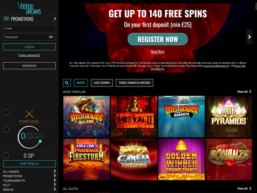Focus the Email input field
The image size is (257, 193).
(29, 28)
